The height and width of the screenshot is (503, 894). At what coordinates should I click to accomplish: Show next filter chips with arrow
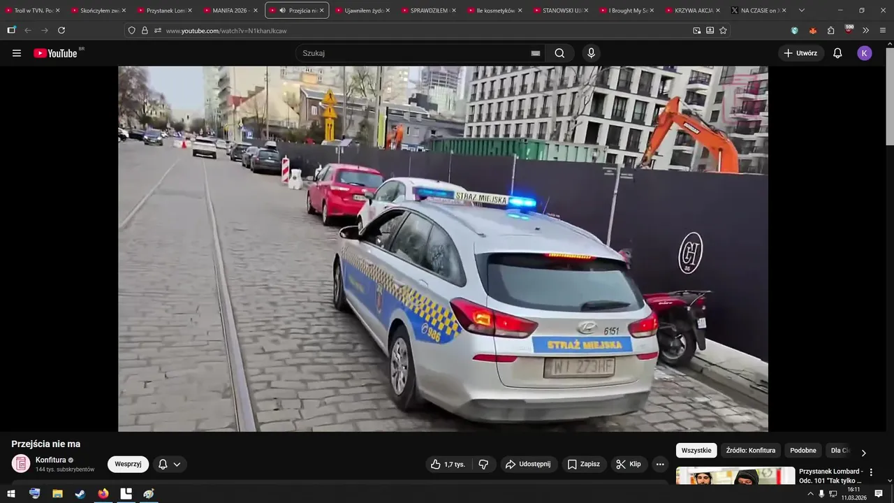(864, 453)
